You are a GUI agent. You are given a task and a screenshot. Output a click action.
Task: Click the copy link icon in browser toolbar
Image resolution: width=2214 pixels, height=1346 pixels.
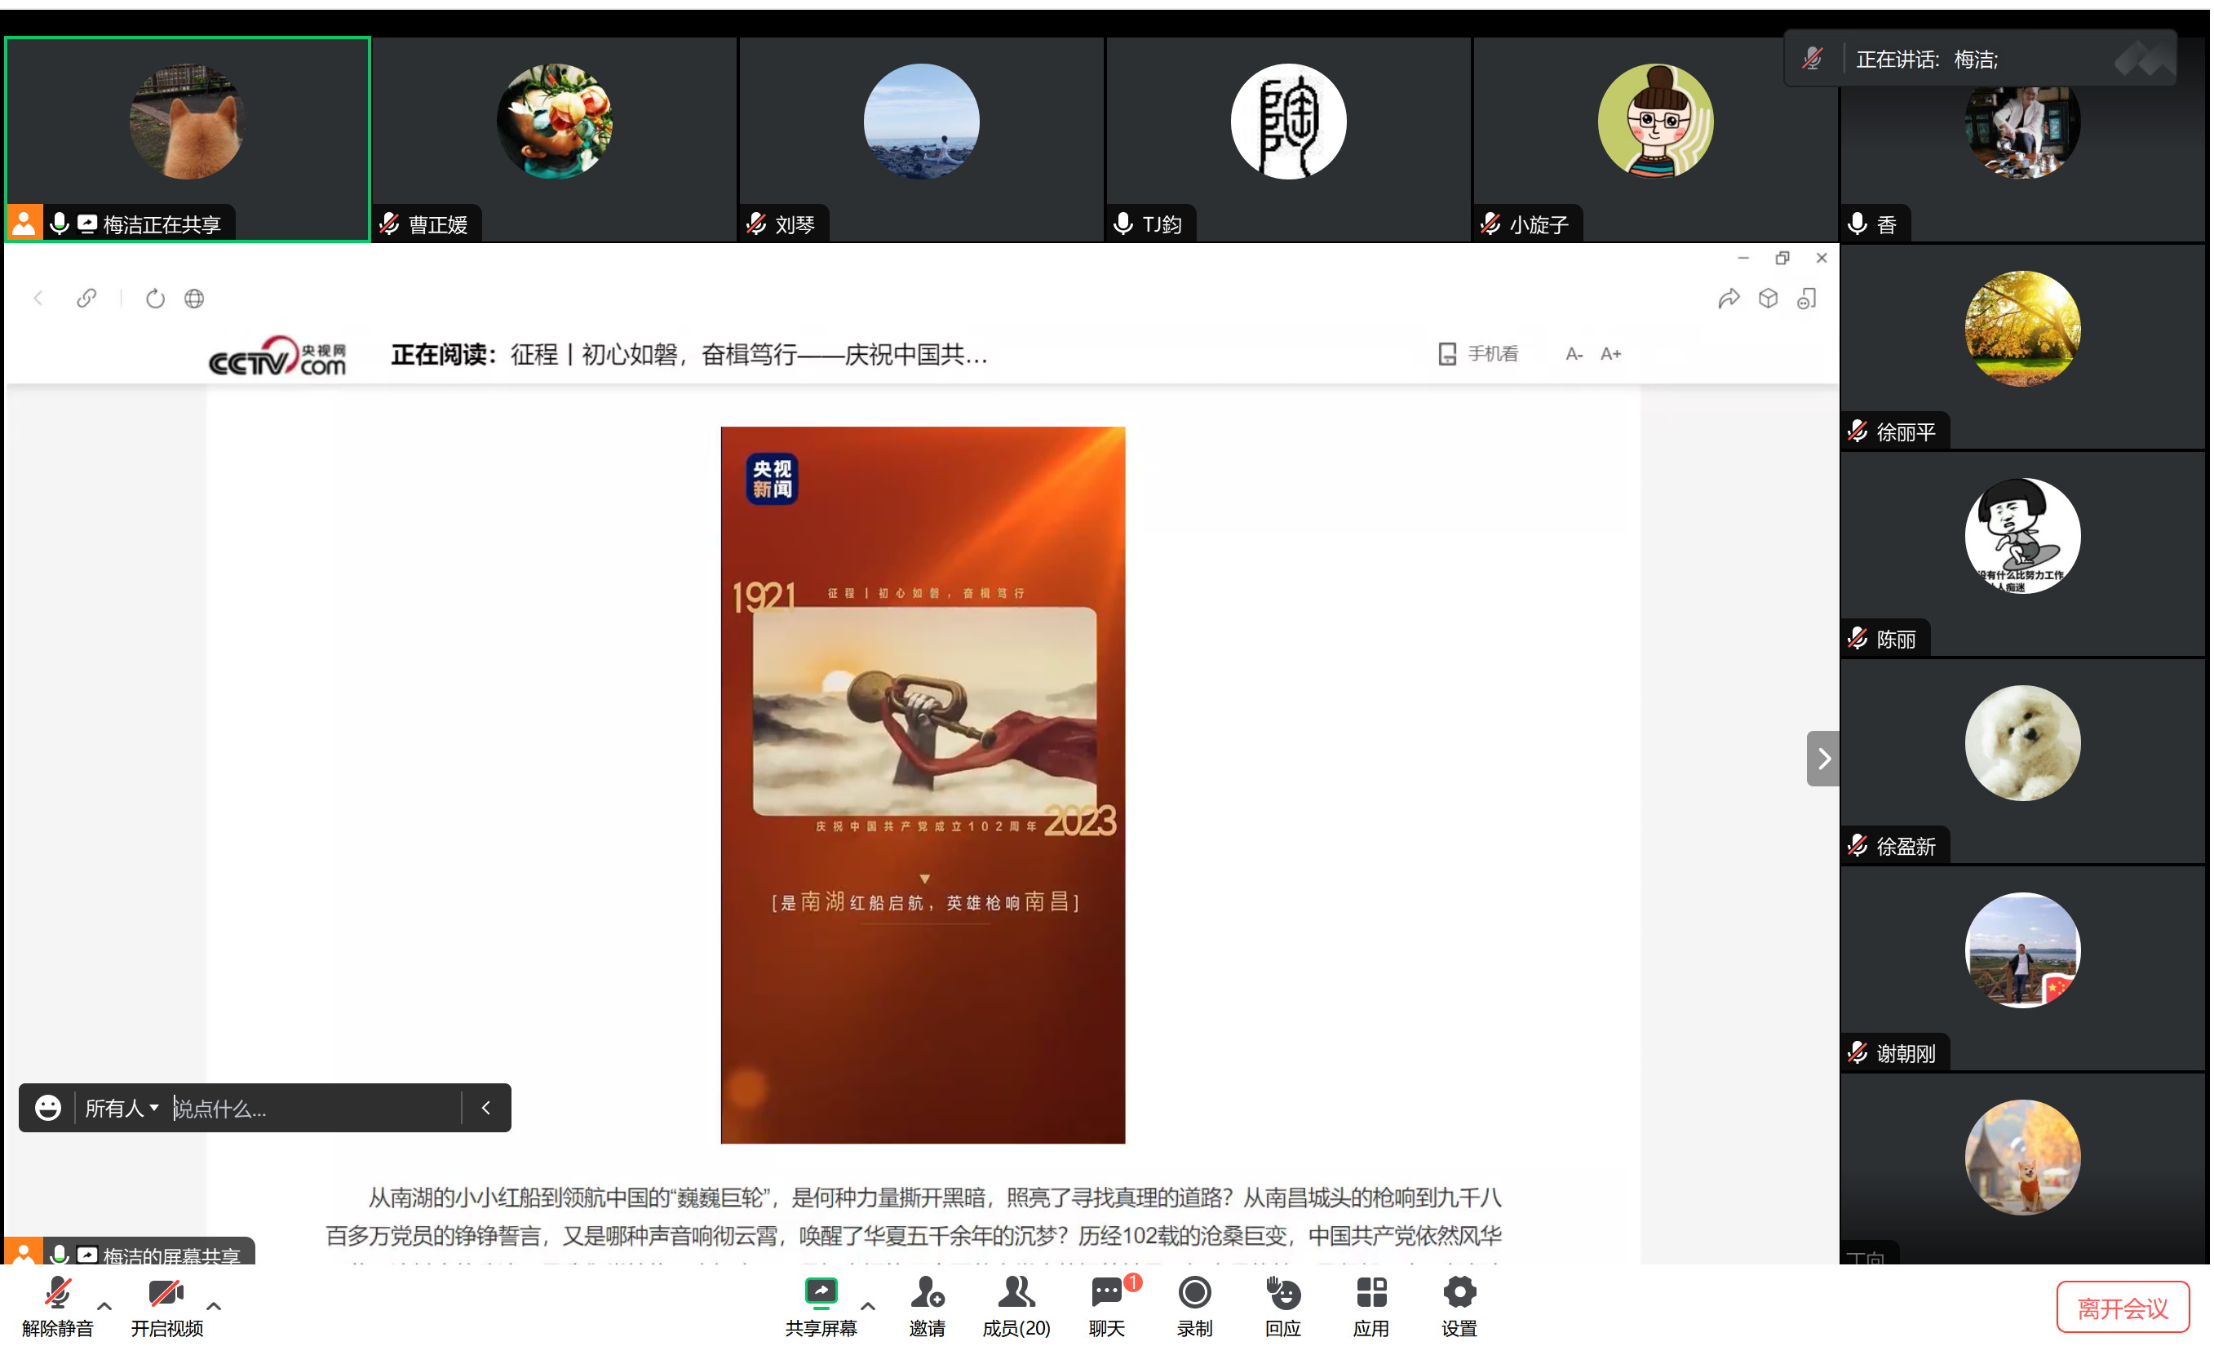pyautogui.click(x=86, y=299)
